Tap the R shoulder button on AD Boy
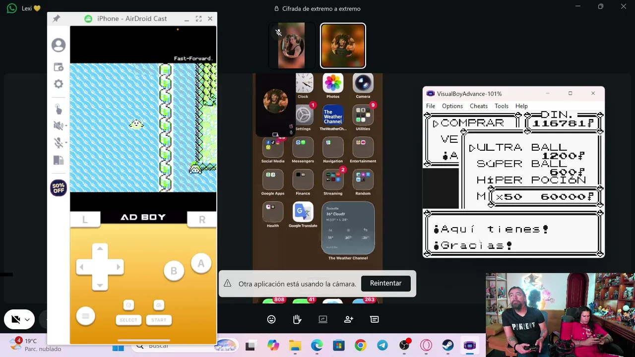Image resolution: width=635 pixels, height=357 pixels. point(202,219)
